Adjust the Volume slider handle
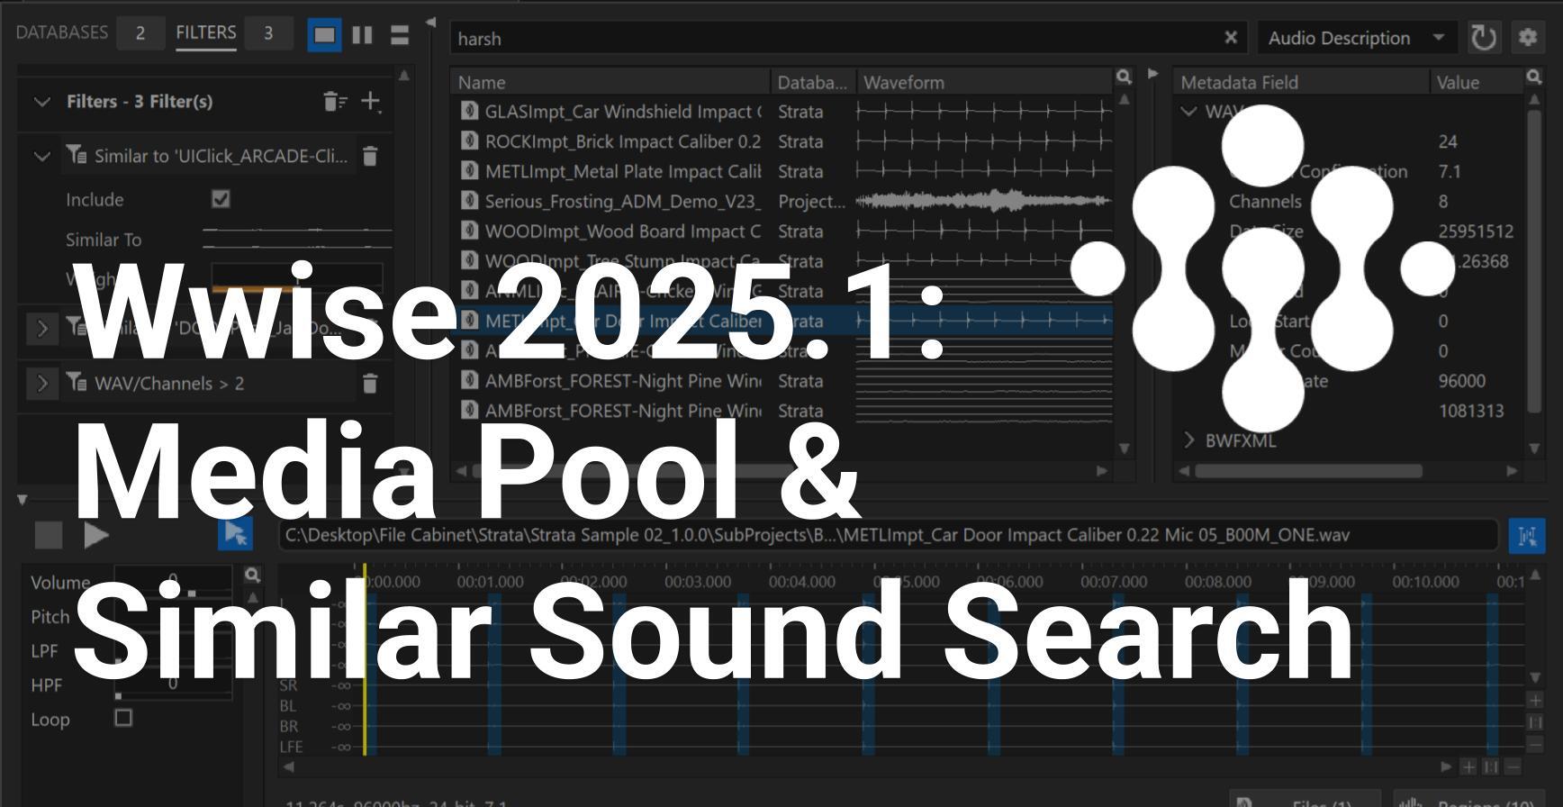1563x807 pixels. [191, 594]
